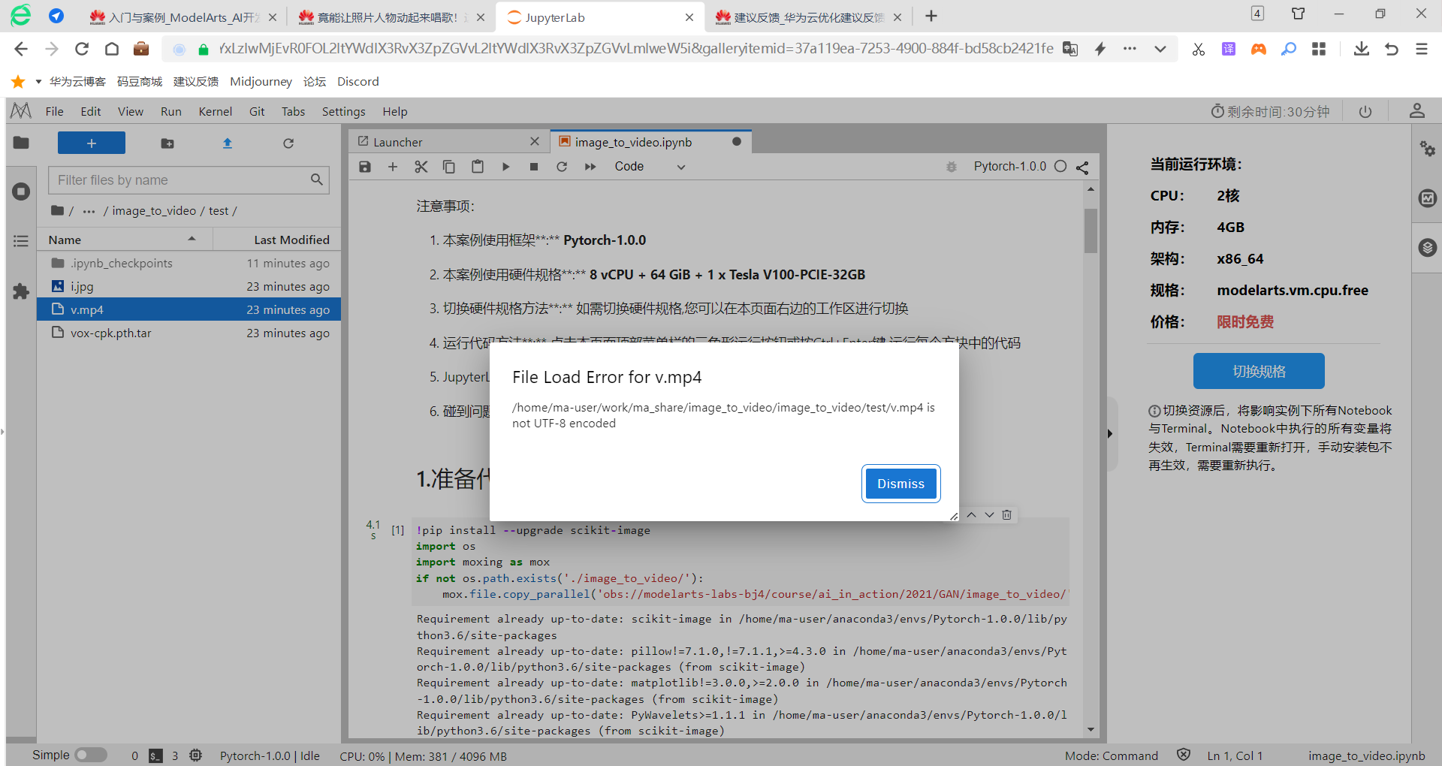1442x766 pixels.
Task: Navigate to image_to_video breadcrumb folder
Action: point(154,211)
